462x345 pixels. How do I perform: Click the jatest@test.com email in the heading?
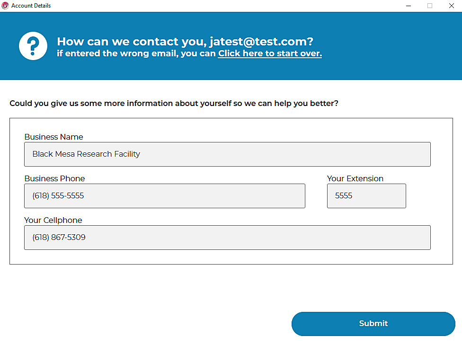258,41
